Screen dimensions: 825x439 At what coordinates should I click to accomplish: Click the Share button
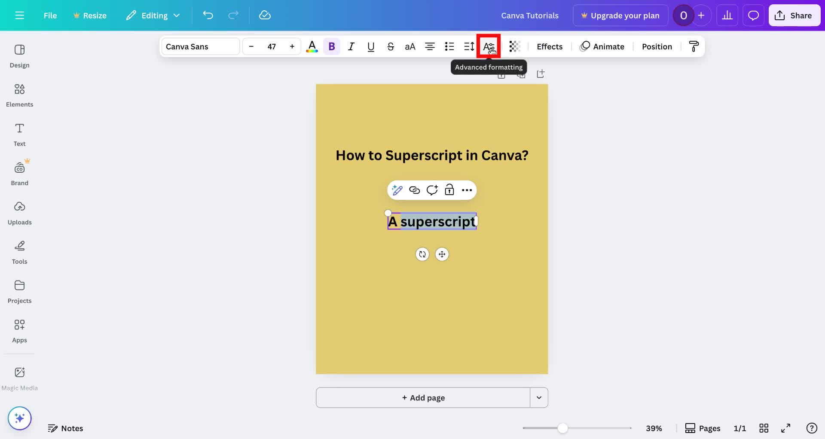(794, 15)
